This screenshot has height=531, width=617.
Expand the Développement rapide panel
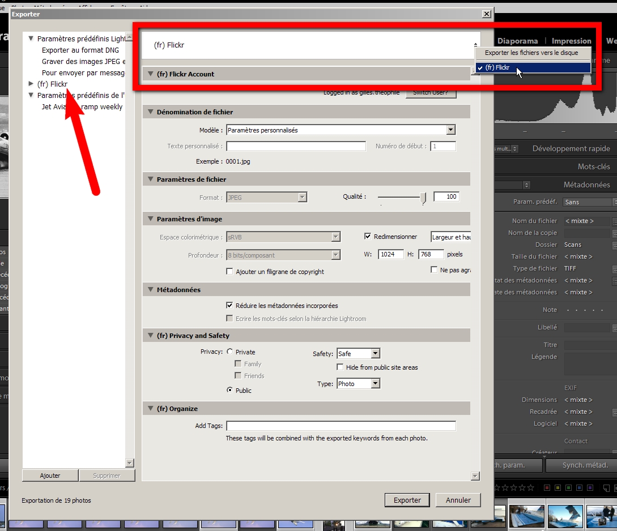[571, 148]
